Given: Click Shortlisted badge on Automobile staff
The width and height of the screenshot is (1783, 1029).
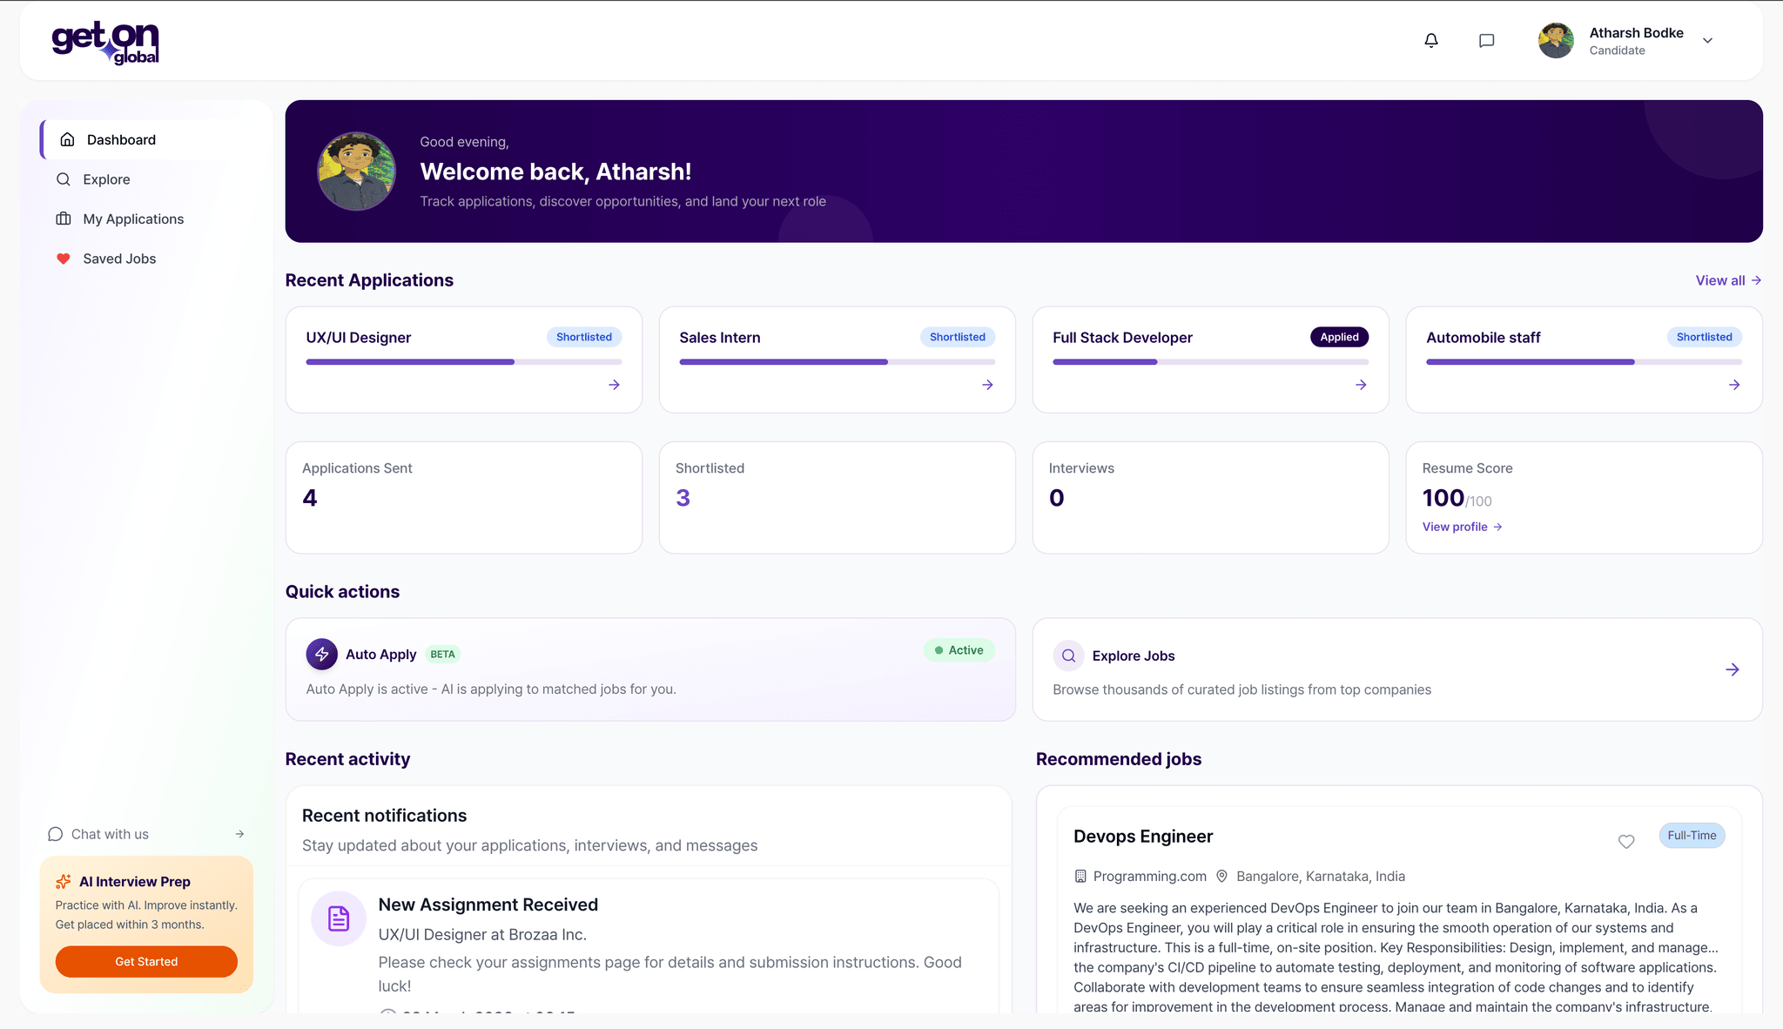Looking at the screenshot, I should (x=1705, y=337).
